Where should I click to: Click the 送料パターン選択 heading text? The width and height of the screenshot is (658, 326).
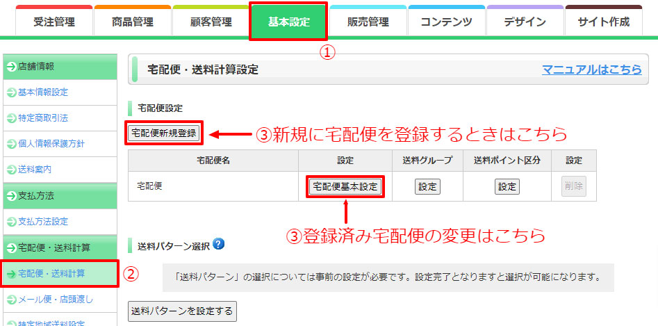(x=173, y=246)
